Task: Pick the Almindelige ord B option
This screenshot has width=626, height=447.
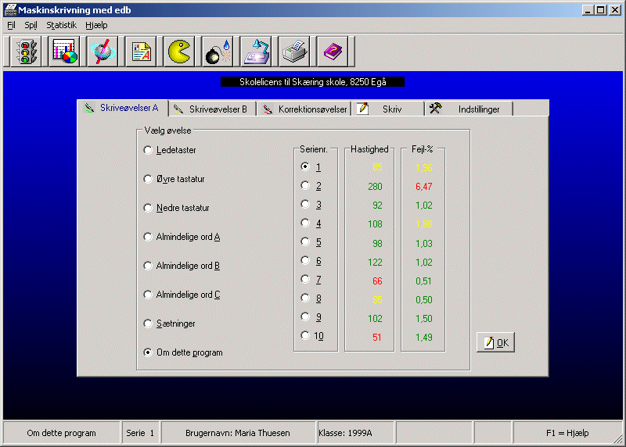Action: 149,266
